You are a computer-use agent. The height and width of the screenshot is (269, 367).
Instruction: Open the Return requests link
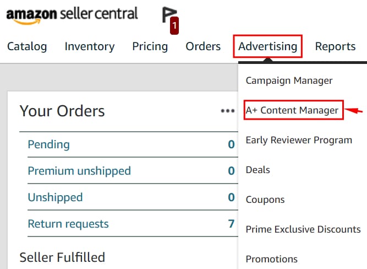68,224
